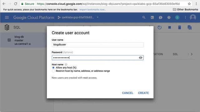Open the qwiklabs project selector dropdown
The image size is (200, 112).
(x=78, y=17)
